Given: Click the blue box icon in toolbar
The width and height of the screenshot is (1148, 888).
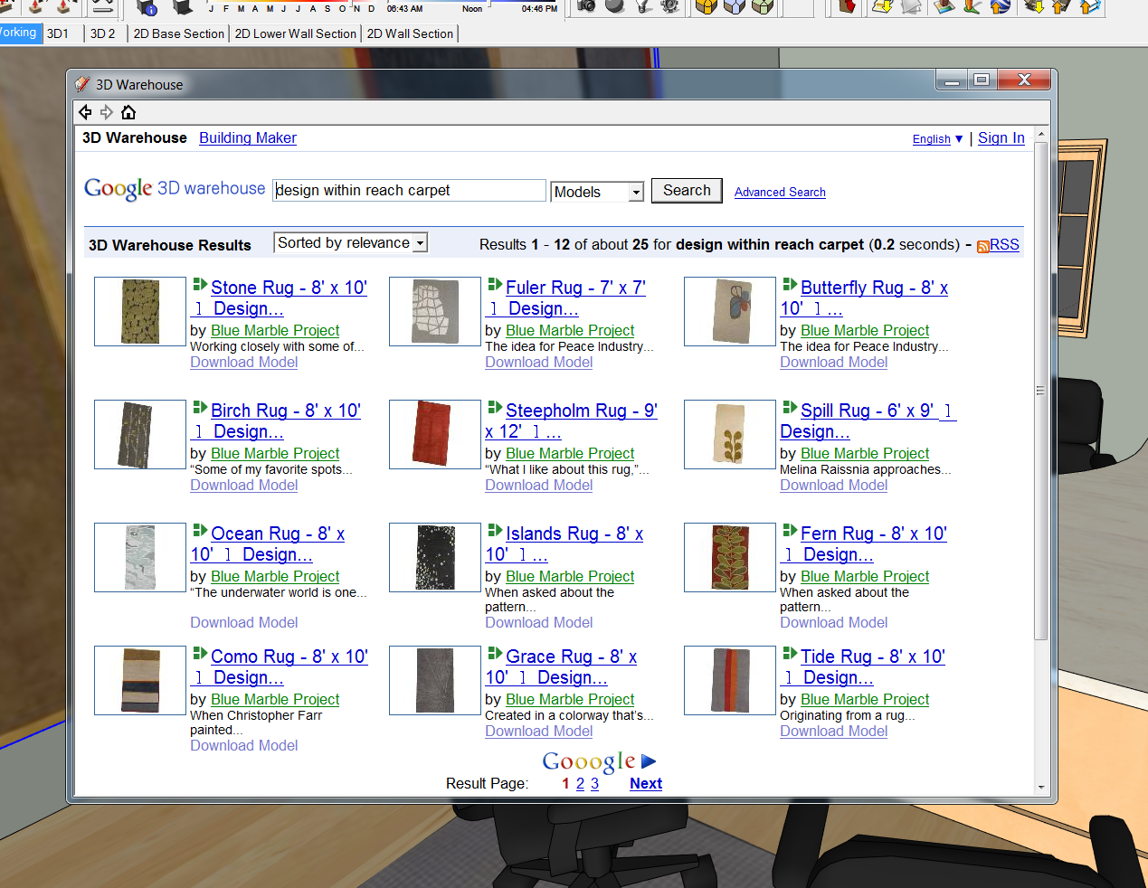Looking at the screenshot, I should [x=735, y=6].
